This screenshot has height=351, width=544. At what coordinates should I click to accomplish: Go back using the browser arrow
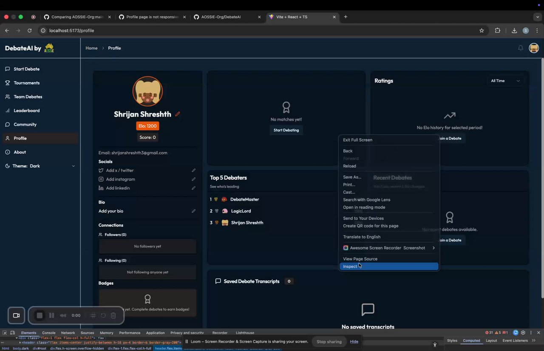7,31
